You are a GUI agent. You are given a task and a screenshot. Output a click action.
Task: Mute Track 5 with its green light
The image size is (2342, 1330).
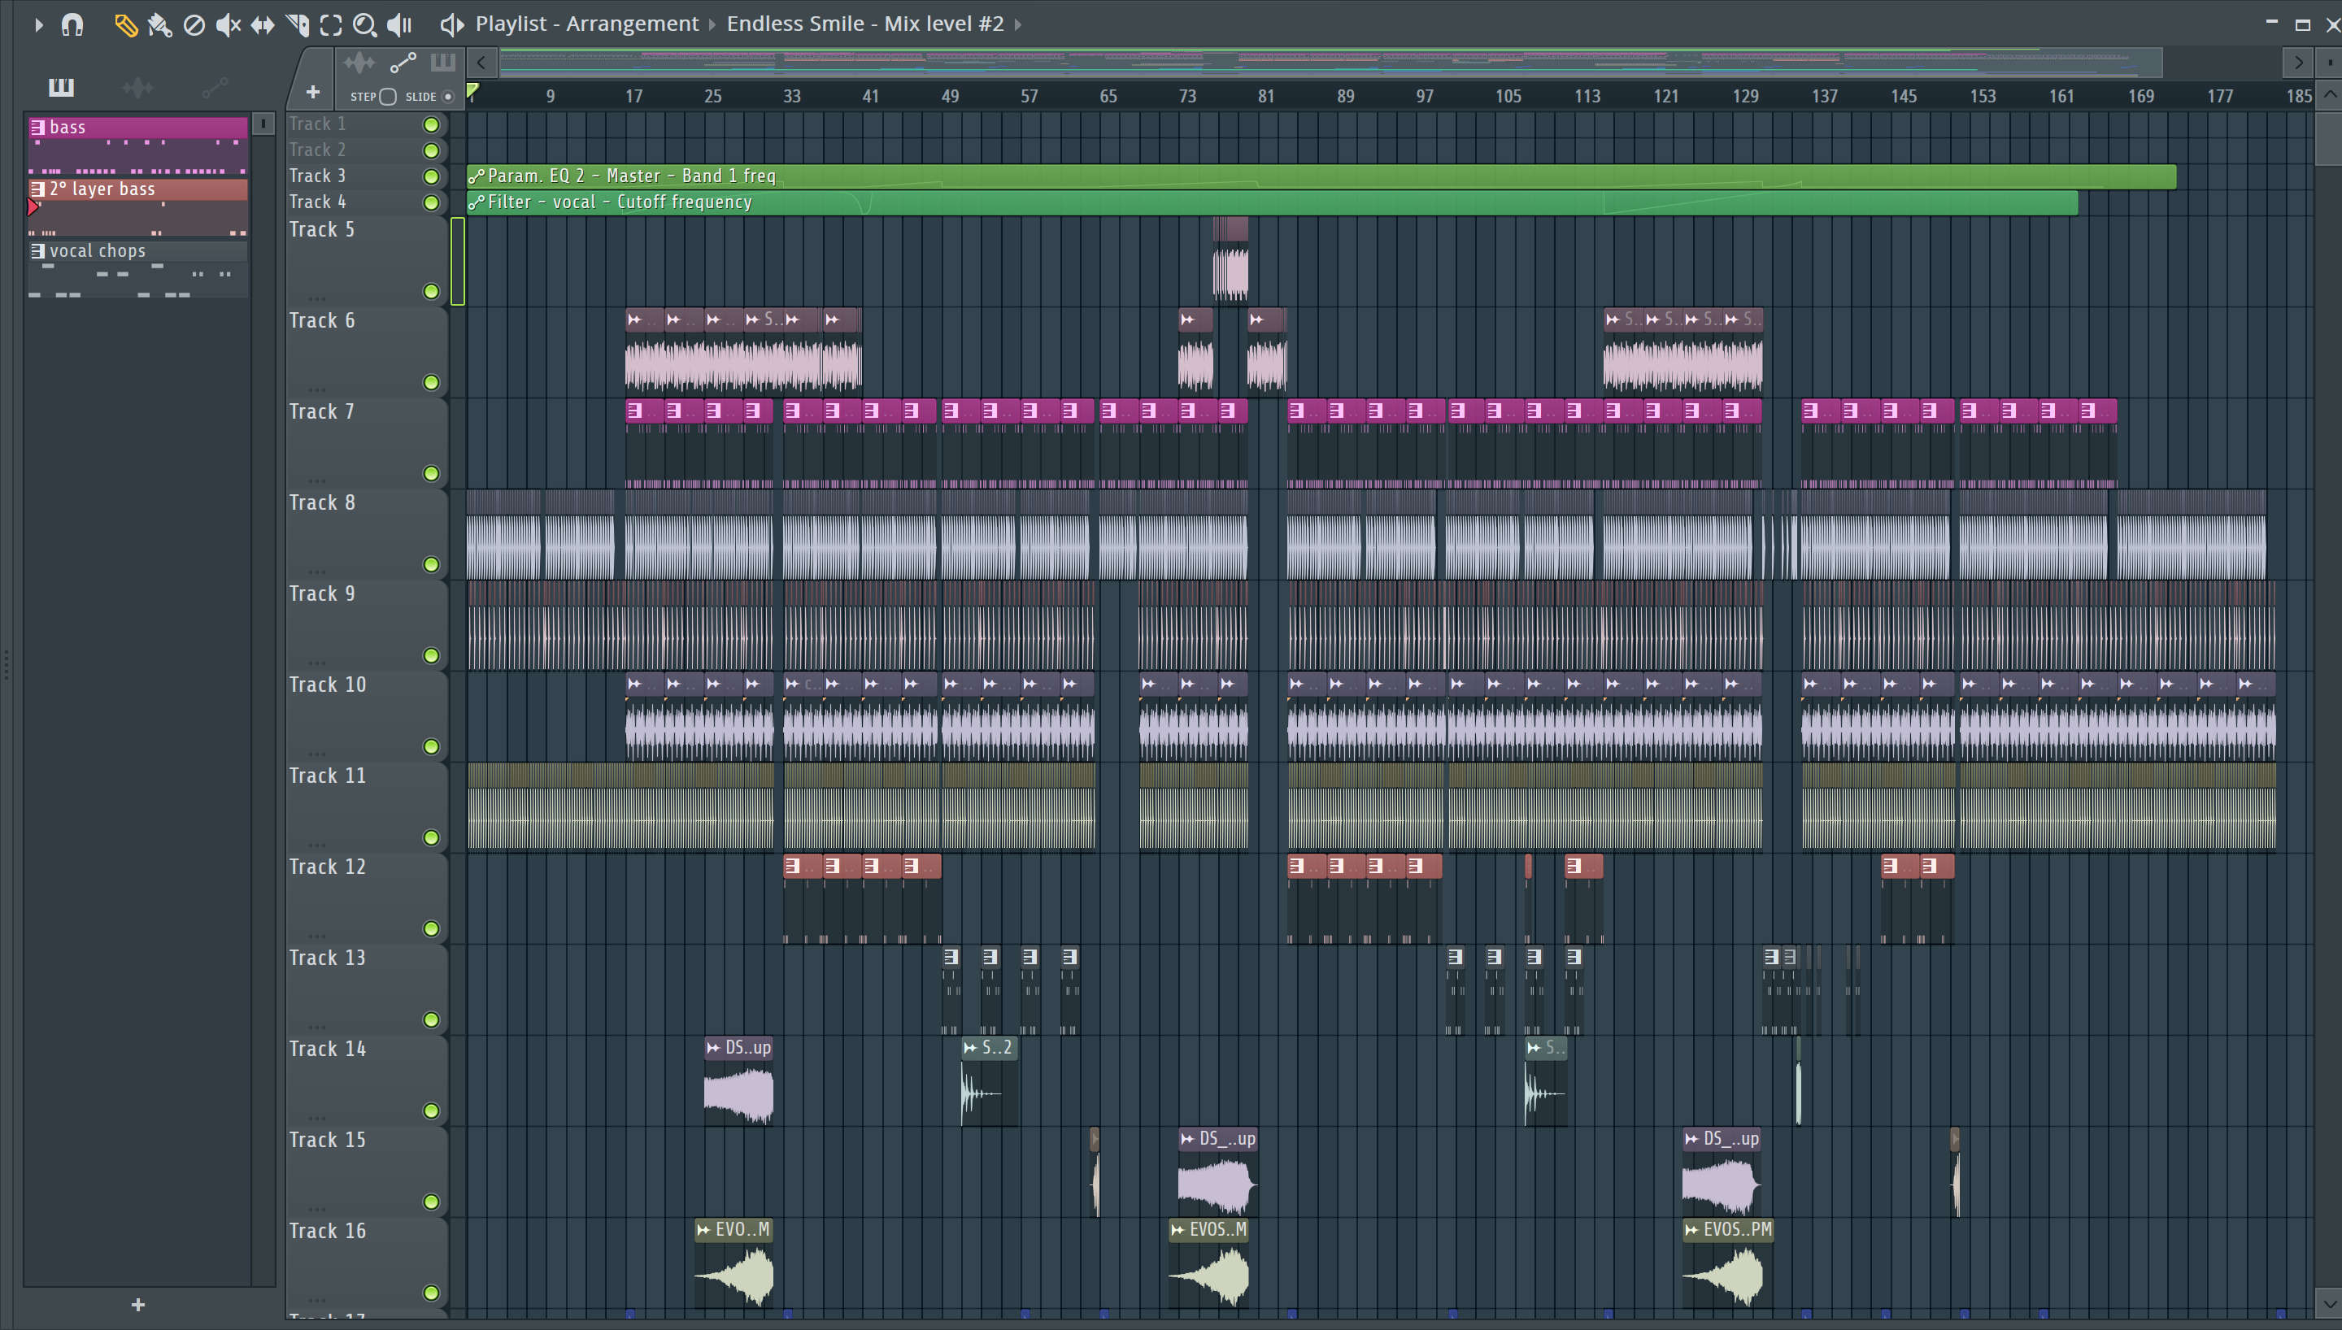pyautogui.click(x=431, y=291)
